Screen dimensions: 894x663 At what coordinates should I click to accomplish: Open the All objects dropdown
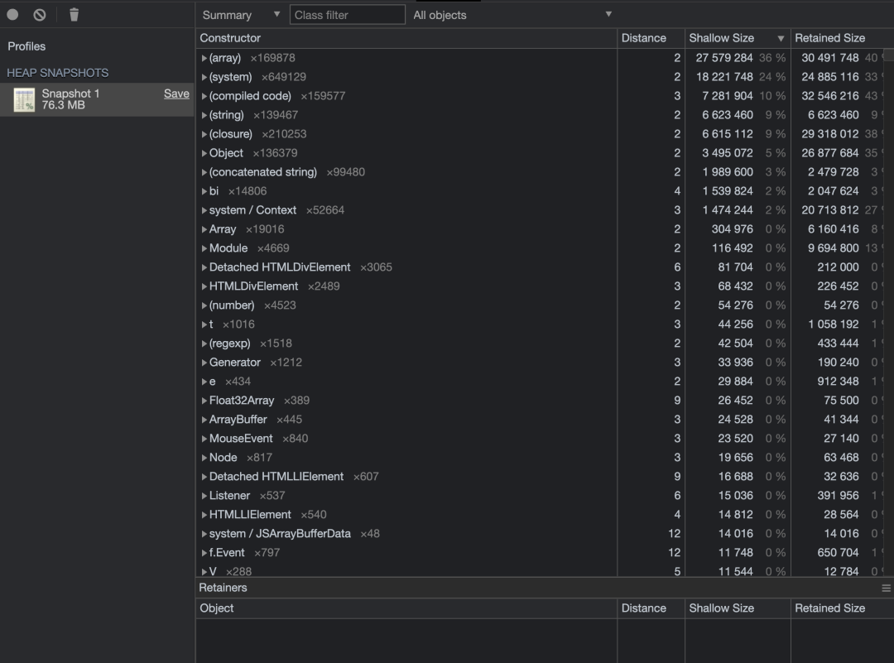(x=512, y=15)
